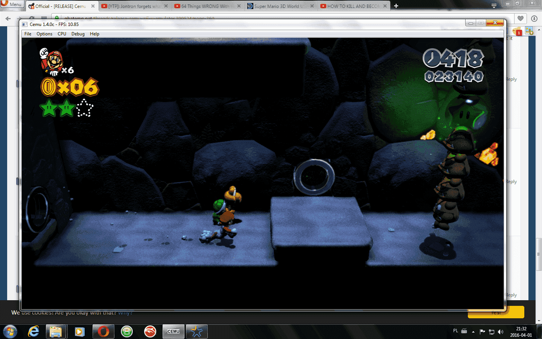Switch to the CEMU taskbar button
Viewport: 542px width, 339px height.
[x=174, y=331]
